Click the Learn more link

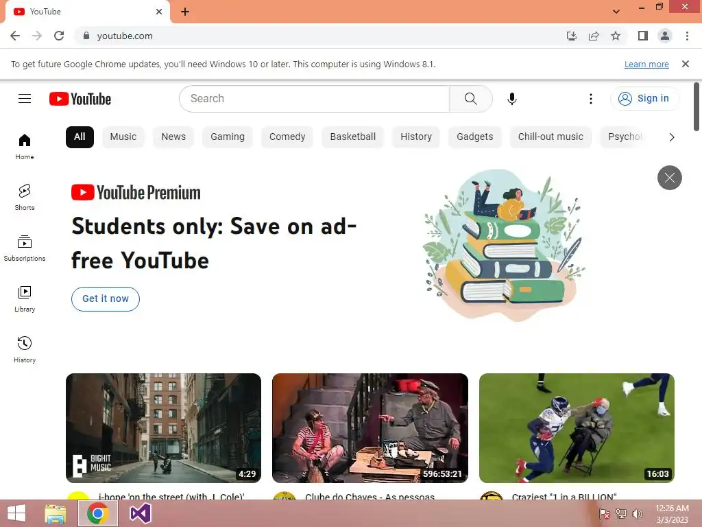click(x=646, y=64)
